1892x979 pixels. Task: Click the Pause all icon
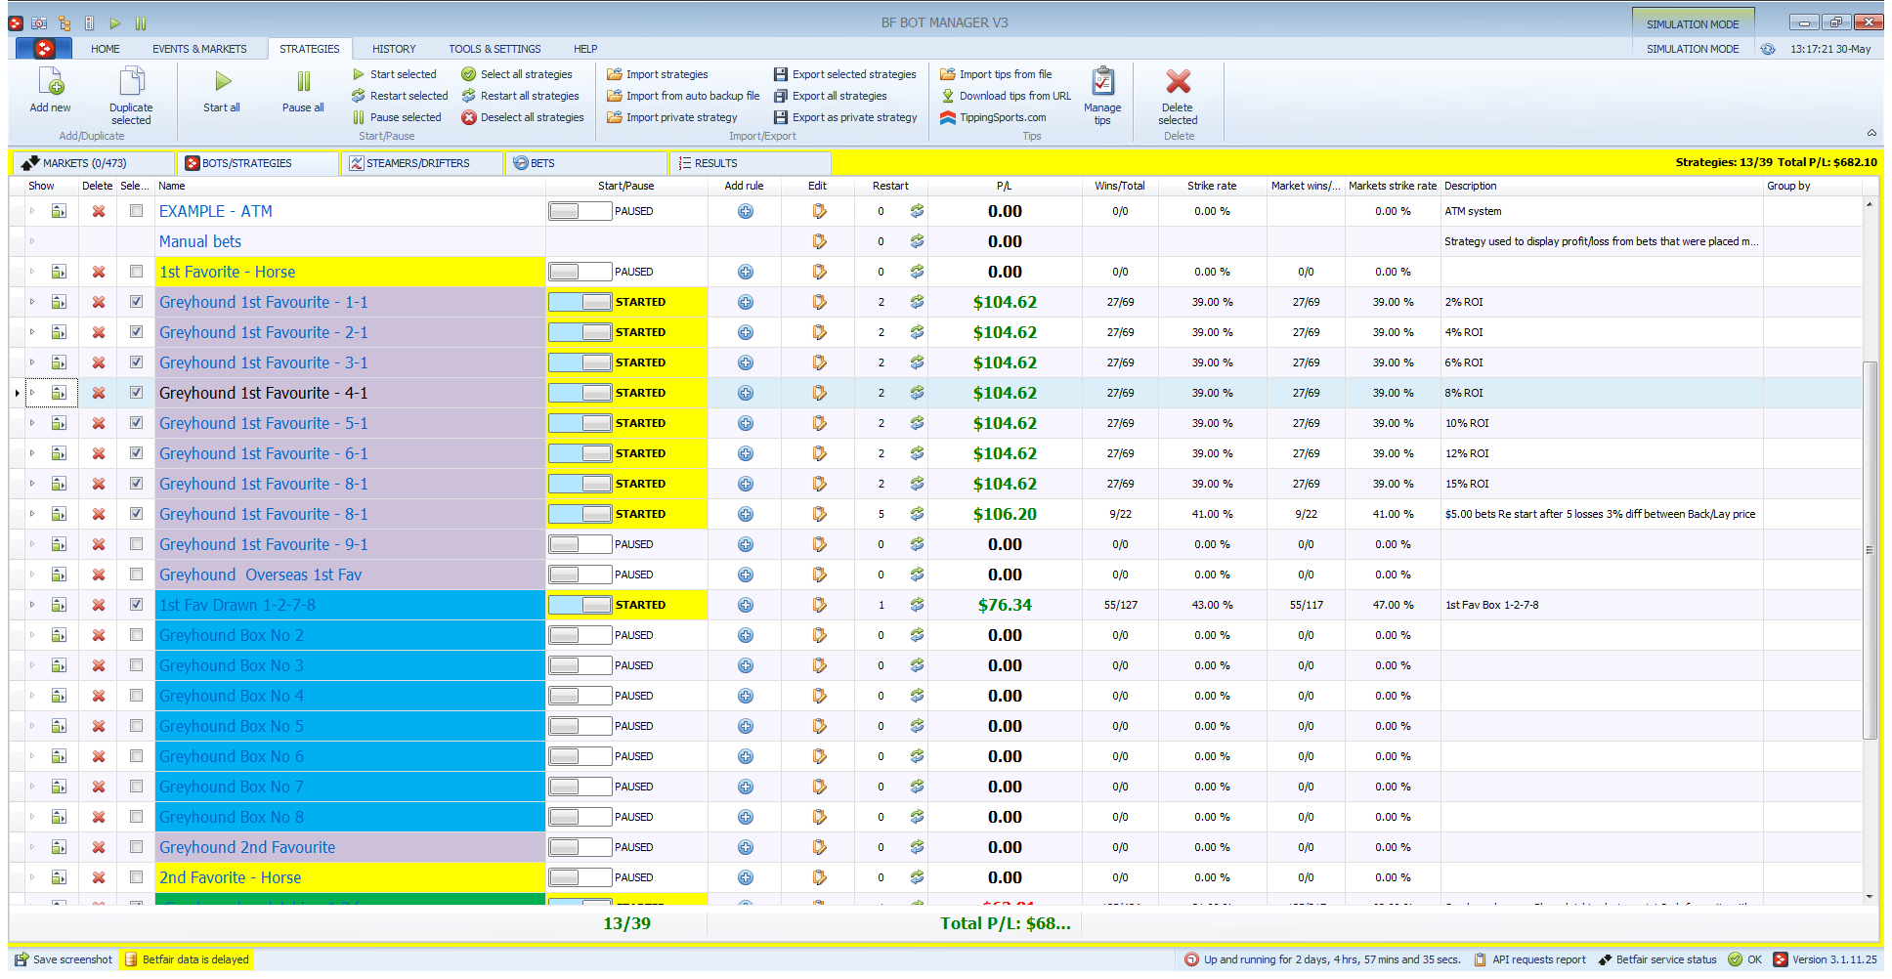(303, 81)
